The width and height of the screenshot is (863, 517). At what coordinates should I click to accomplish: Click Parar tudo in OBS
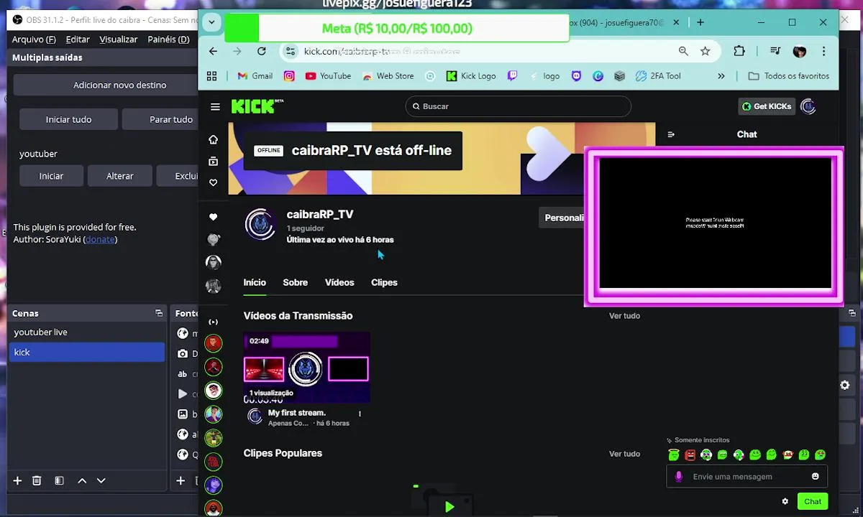[161, 119]
